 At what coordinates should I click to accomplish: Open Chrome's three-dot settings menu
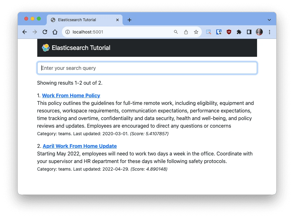pyautogui.click(x=269, y=32)
